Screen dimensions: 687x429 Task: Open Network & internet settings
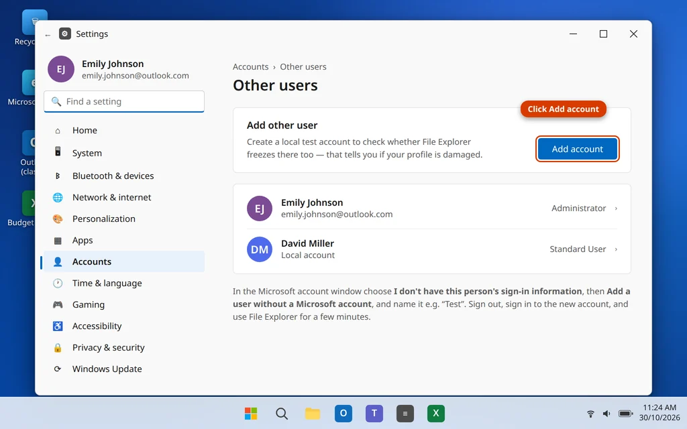[124, 198]
